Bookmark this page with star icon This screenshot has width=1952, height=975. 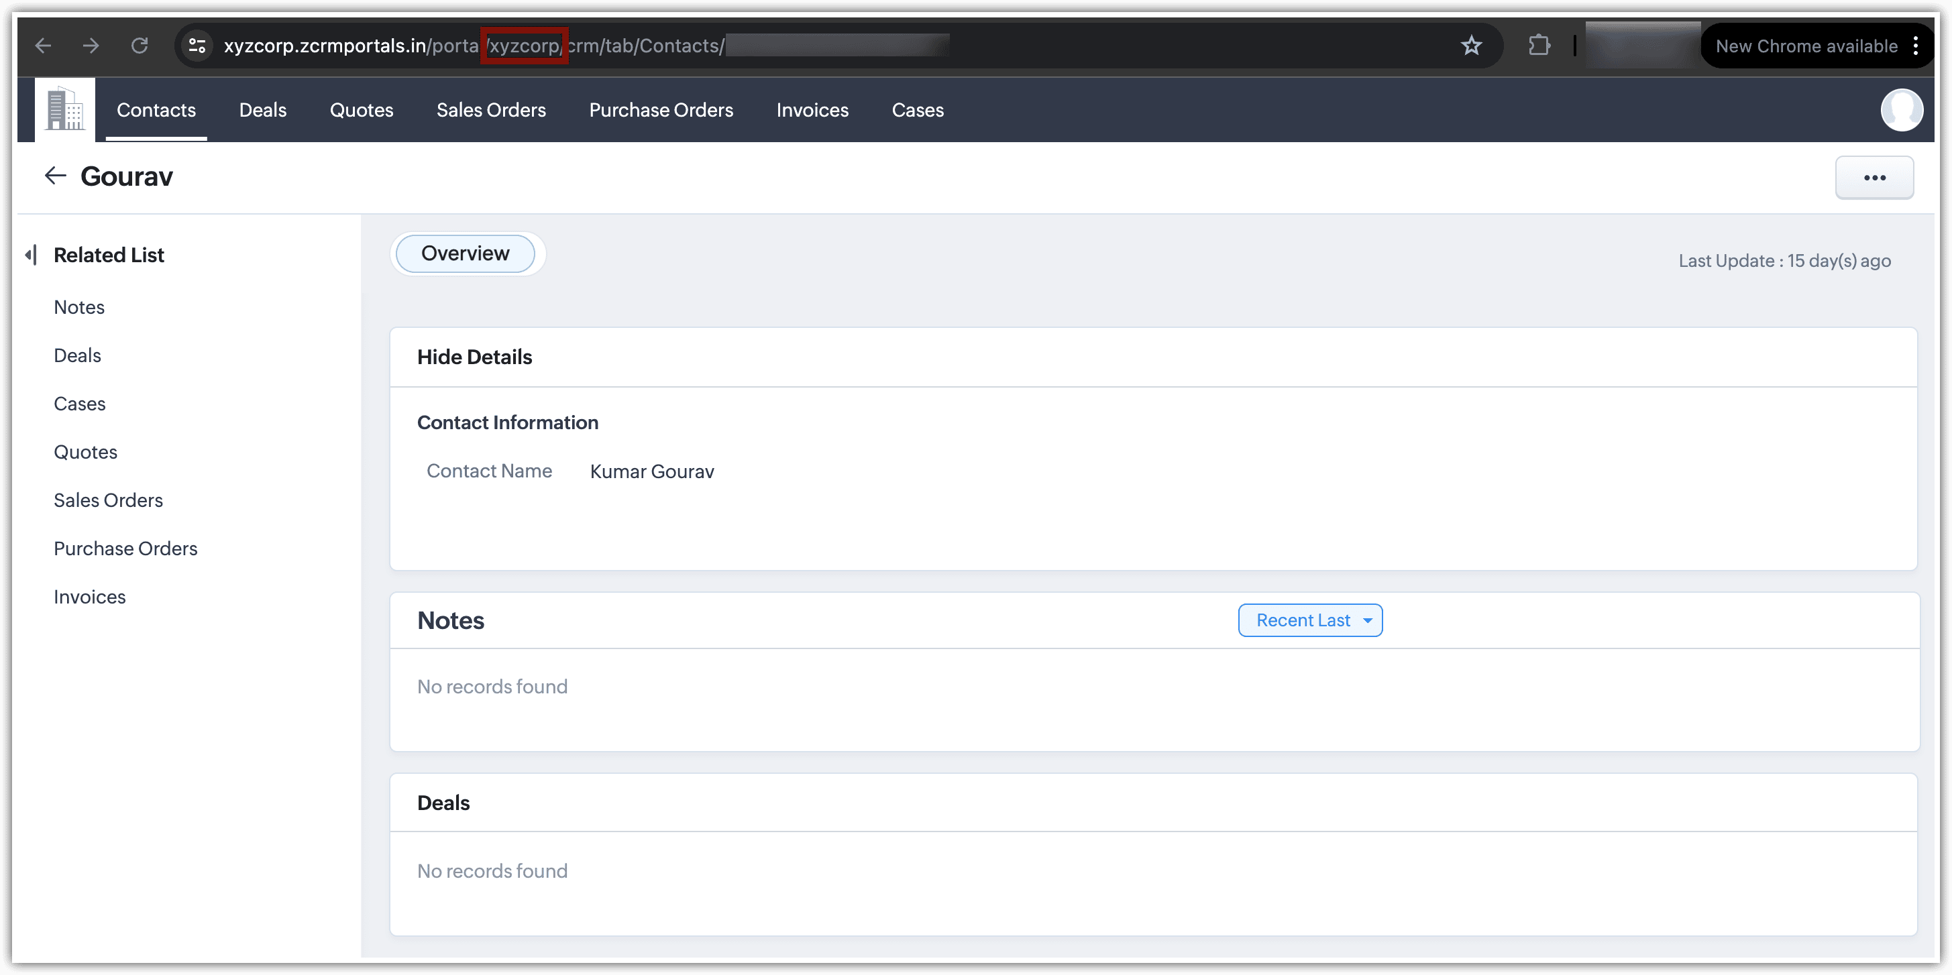click(x=1471, y=46)
